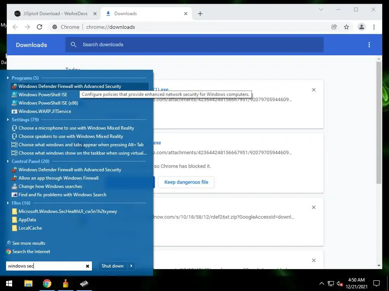The height and width of the screenshot is (291, 389).
Task: Open the broom cleaner app in taskbar
Action: 65,283
